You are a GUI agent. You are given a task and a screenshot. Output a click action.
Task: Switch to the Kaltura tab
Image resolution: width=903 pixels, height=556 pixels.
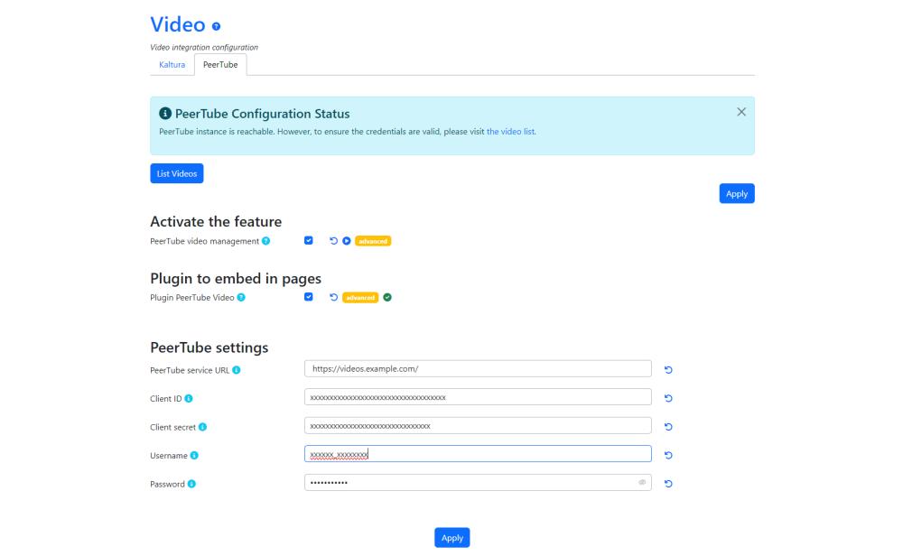pyautogui.click(x=172, y=64)
